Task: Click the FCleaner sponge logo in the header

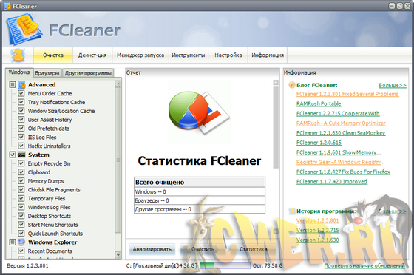Action: pos(24,30)
